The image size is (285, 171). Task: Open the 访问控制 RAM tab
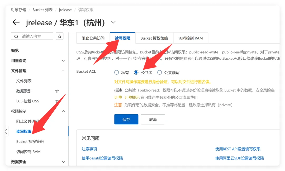point(191,38)
